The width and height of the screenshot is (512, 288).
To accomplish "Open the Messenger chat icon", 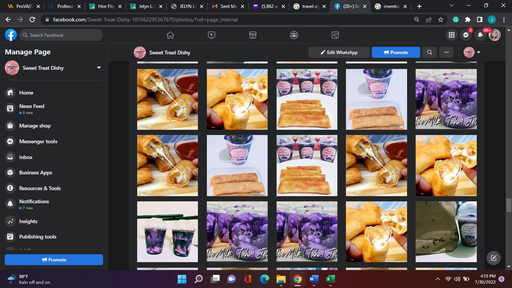I will 466,35.
